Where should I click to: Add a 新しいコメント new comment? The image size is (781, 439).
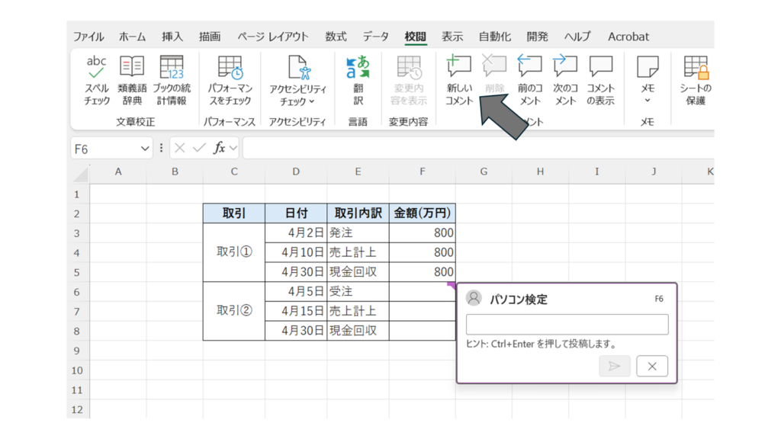click(x=459, y=69)
